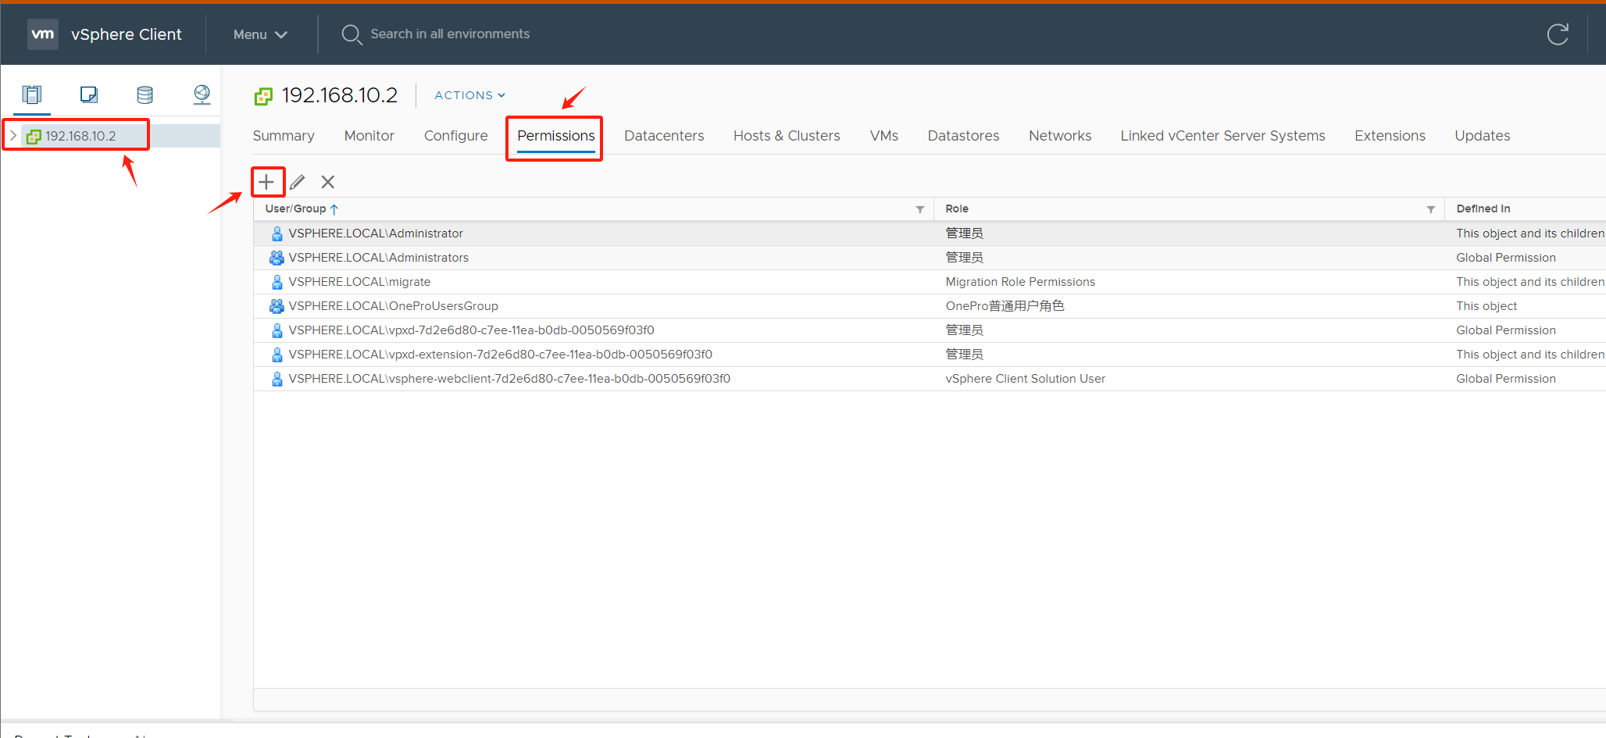
Task: Switch to the Permissions tab
Action: (x=556, y=136)
